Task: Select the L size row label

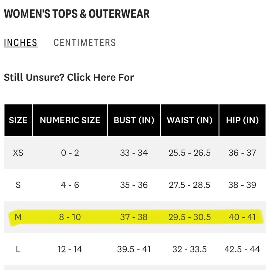Action: (18, 249)
